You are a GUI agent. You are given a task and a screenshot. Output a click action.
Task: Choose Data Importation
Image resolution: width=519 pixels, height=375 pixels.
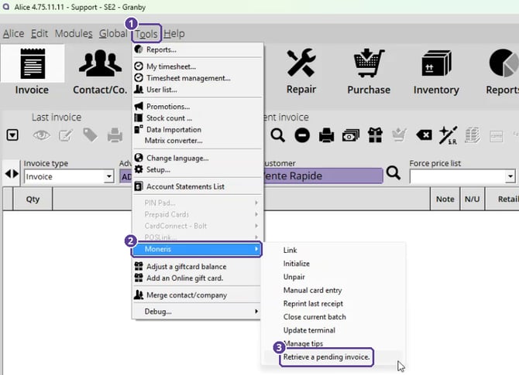click(x=198, y=130)
